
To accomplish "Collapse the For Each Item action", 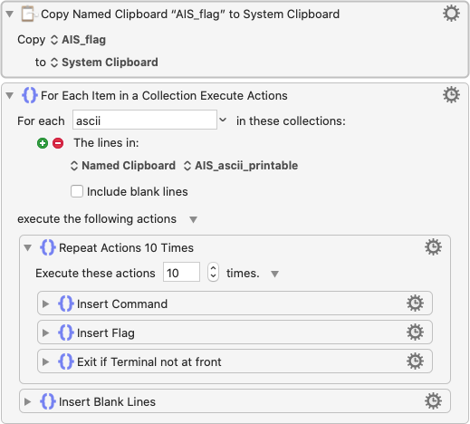I will pos(10,96).
